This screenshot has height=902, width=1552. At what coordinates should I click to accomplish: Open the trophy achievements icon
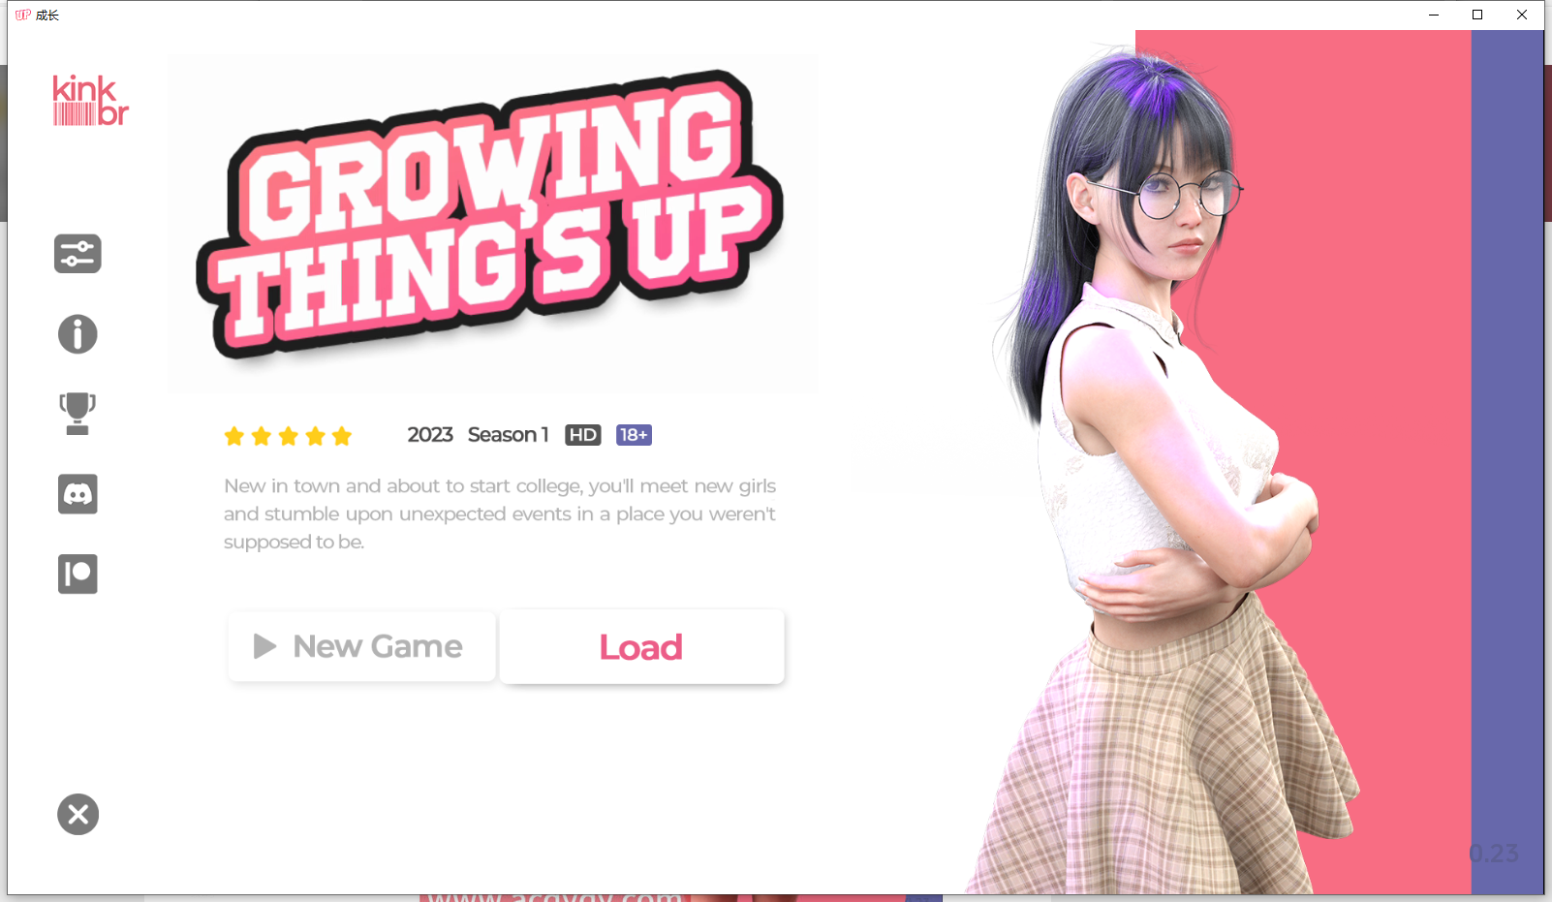pos(78,414)
